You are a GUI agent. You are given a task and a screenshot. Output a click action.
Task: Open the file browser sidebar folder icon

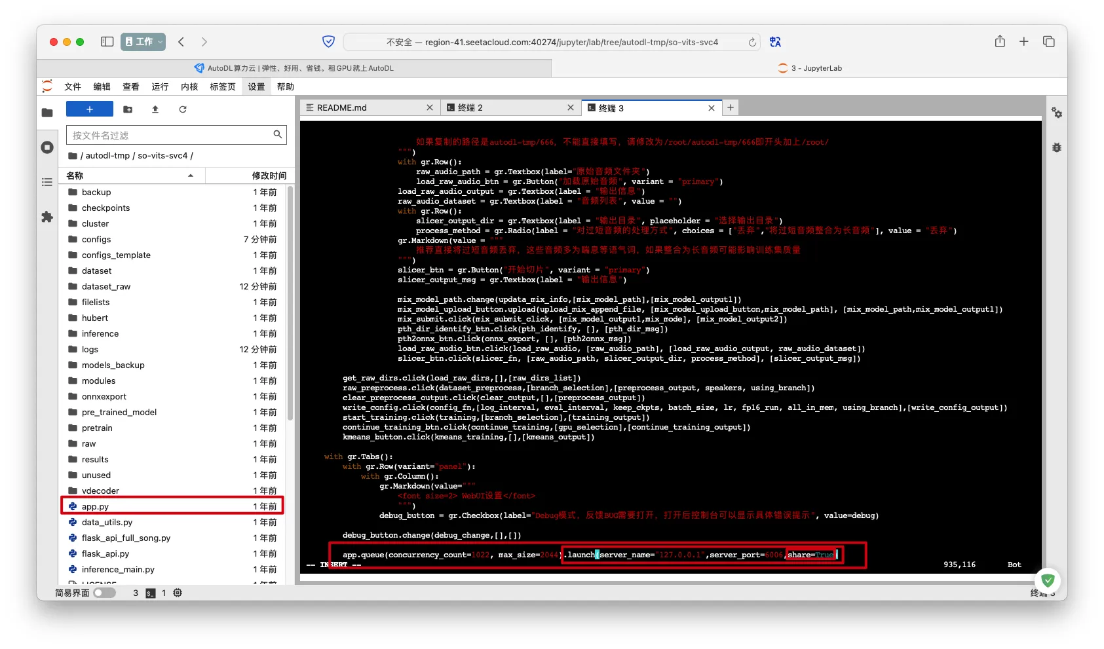(x=47, y=113)
